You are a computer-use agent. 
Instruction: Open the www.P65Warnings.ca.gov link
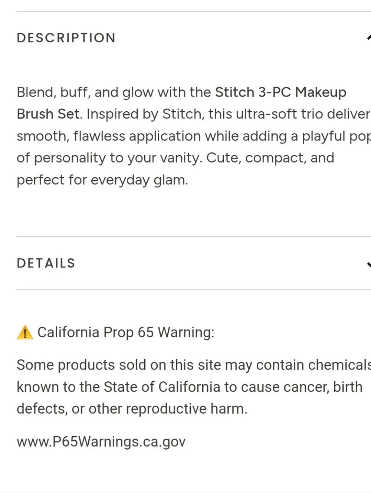(101, 442)
